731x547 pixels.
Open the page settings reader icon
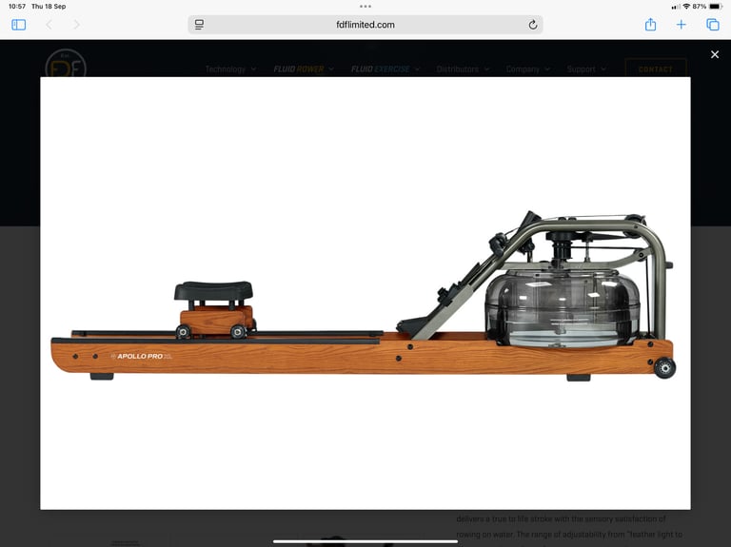[199, 25]
